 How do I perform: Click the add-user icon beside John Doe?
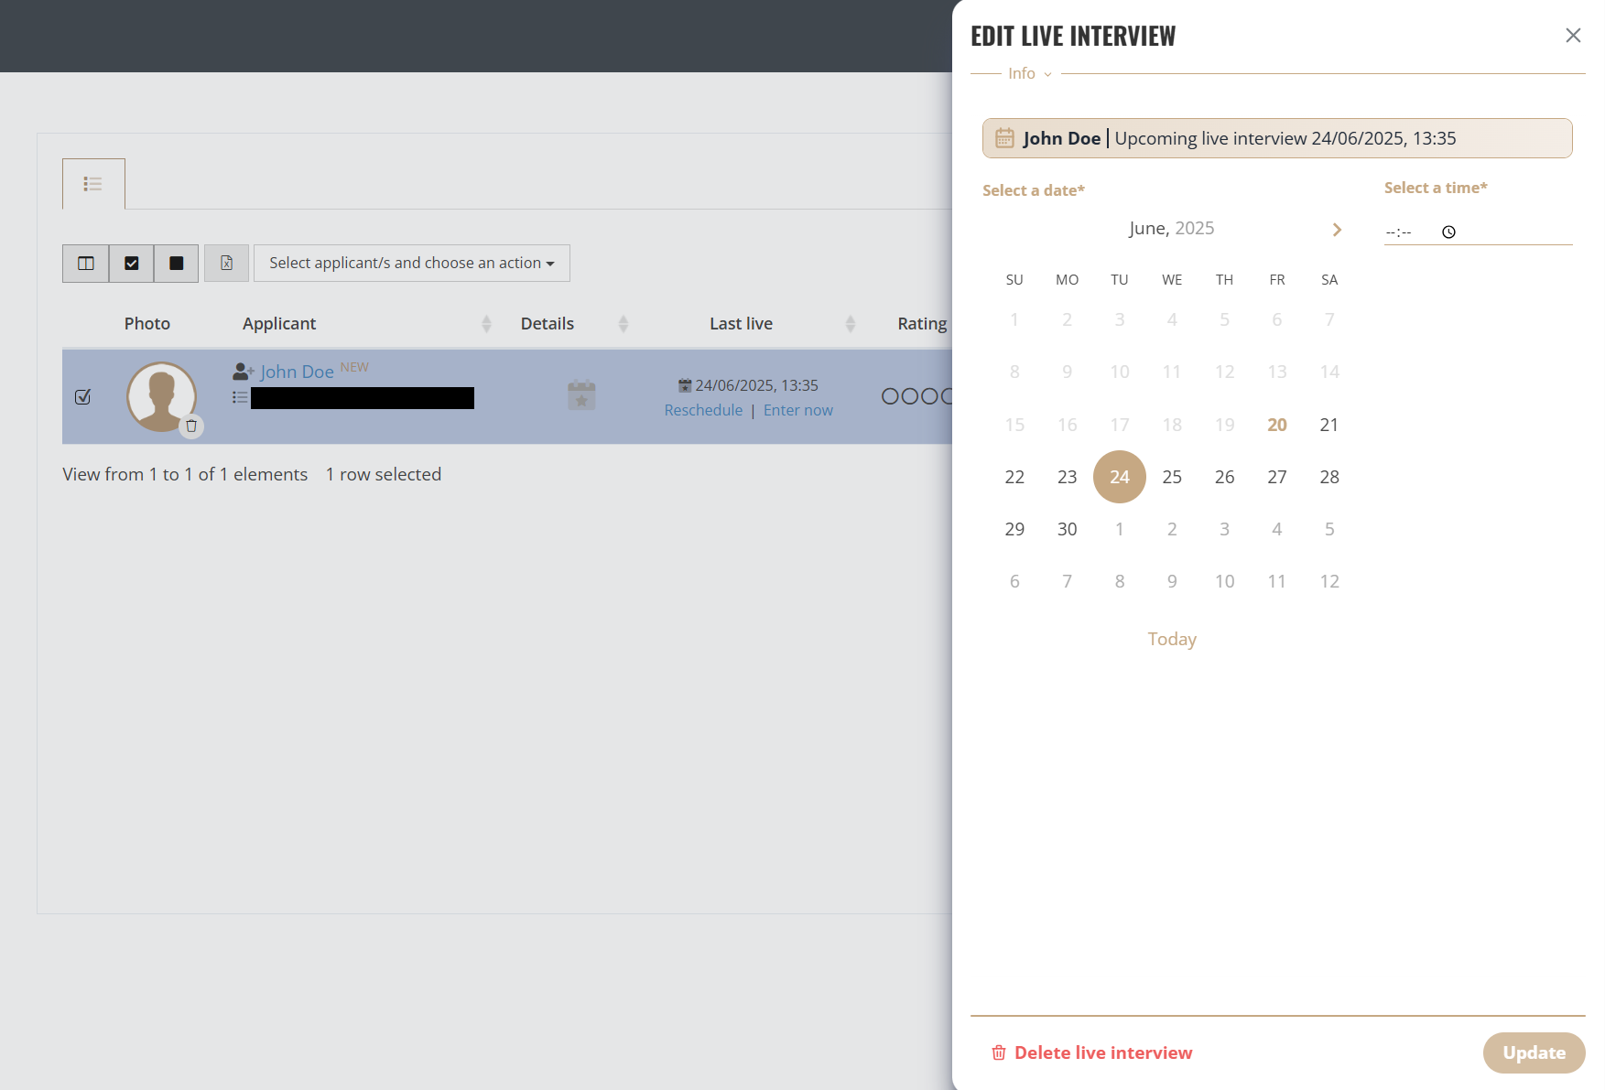(243, 372)
